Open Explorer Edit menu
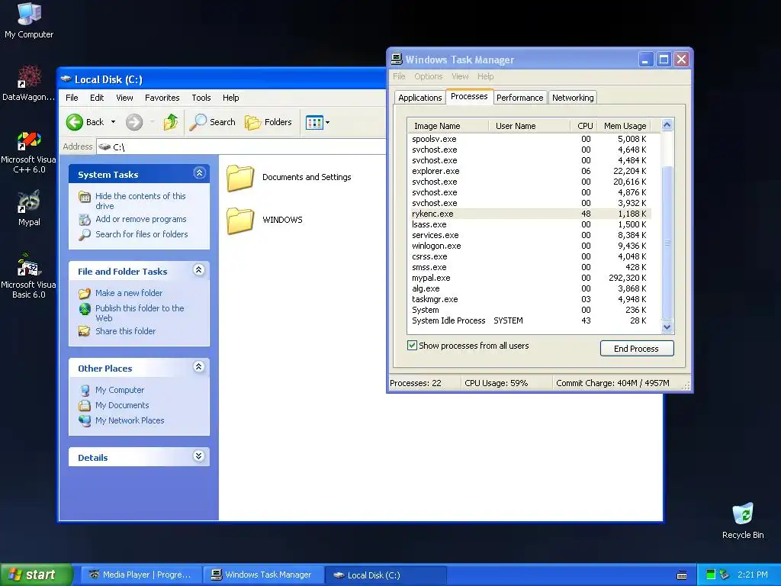The height and width of the screenshot is (586, 781). pyautogui.click(x=97, y=98)
